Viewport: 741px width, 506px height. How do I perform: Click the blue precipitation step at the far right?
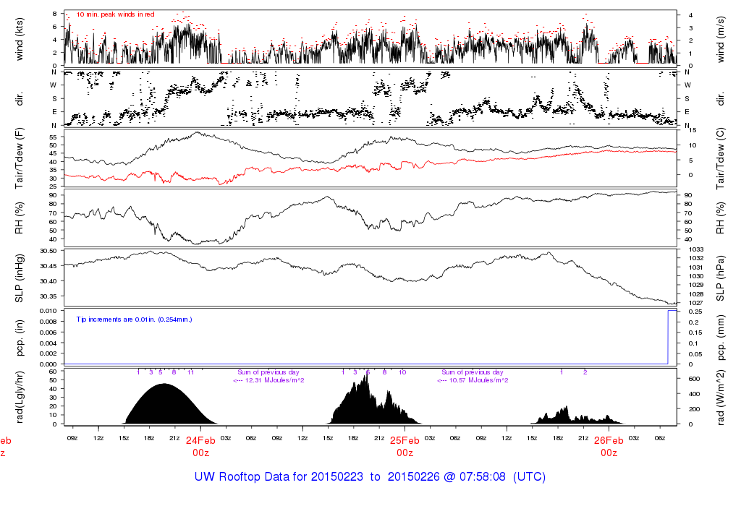[x=669, y=336]
